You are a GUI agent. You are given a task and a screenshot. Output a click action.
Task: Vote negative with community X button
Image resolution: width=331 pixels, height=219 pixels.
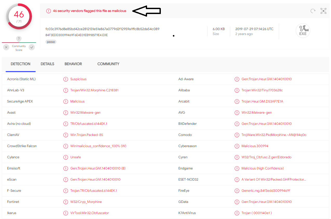coord(6,47)
